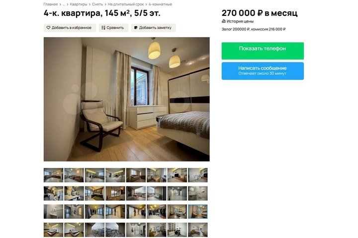Viewport: 358px width, 238px height.
Task: Open На длительный срок breadcrumb
Action: (126, 4)
